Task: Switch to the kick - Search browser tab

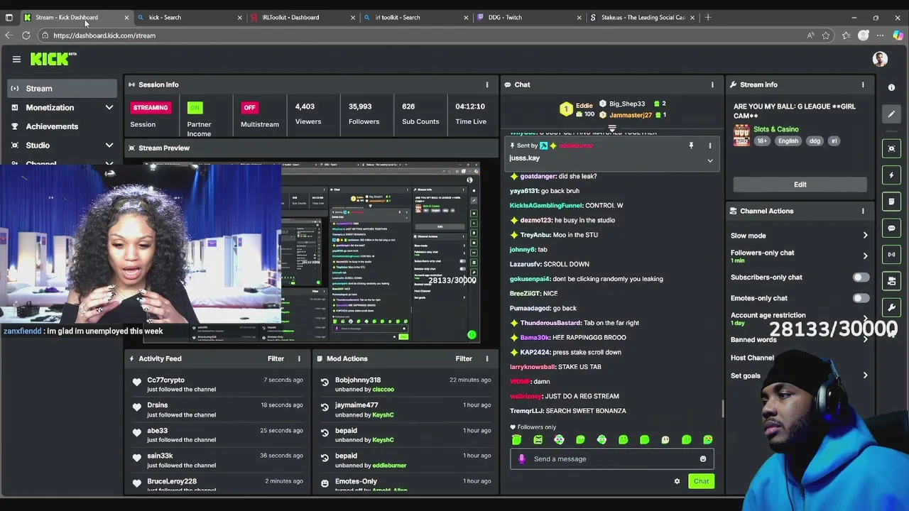Action: coord(188,17)
